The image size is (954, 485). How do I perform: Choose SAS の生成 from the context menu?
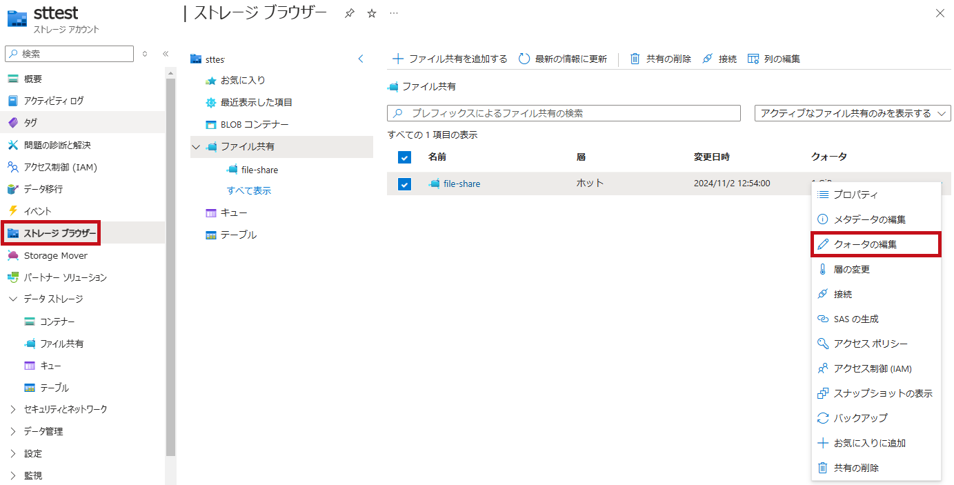pyautogui.click(x=876, y=319)
